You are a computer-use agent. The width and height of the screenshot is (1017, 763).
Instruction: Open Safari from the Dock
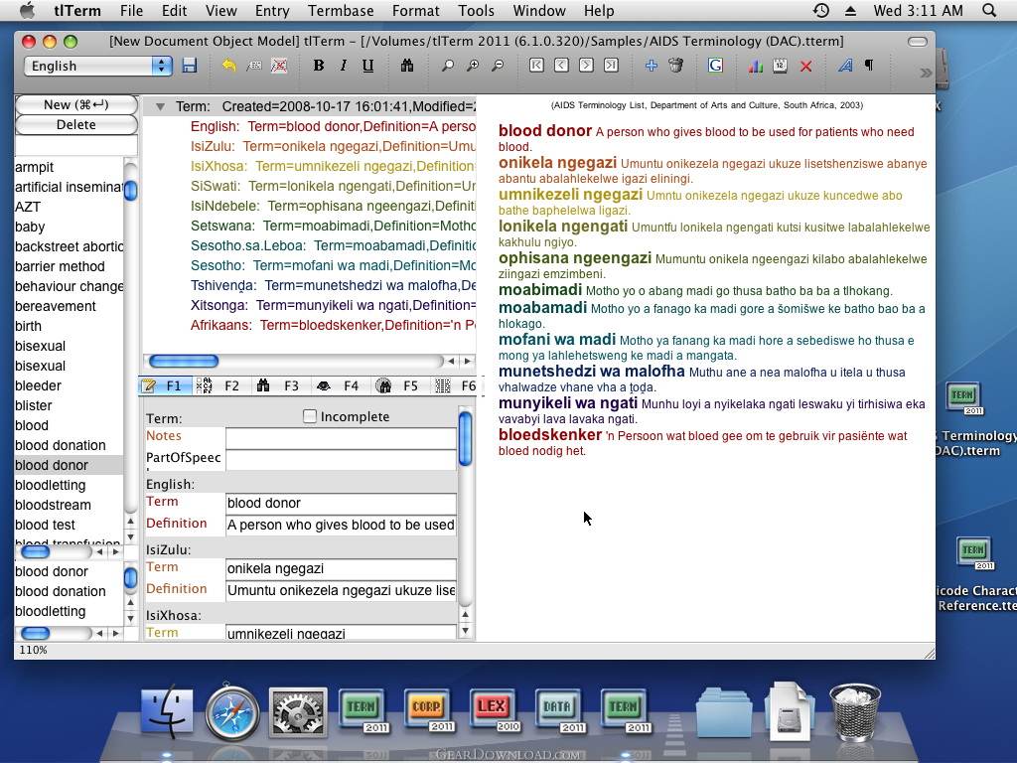(x=232, y=712)
